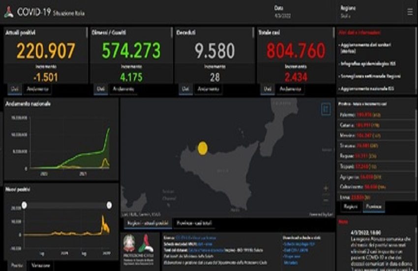Click the Protezione Civile logo in header
The height and width of the screenshot is (271, 418).
9,13
